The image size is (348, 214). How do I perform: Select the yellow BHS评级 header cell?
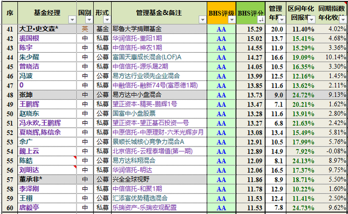point(221,13)
